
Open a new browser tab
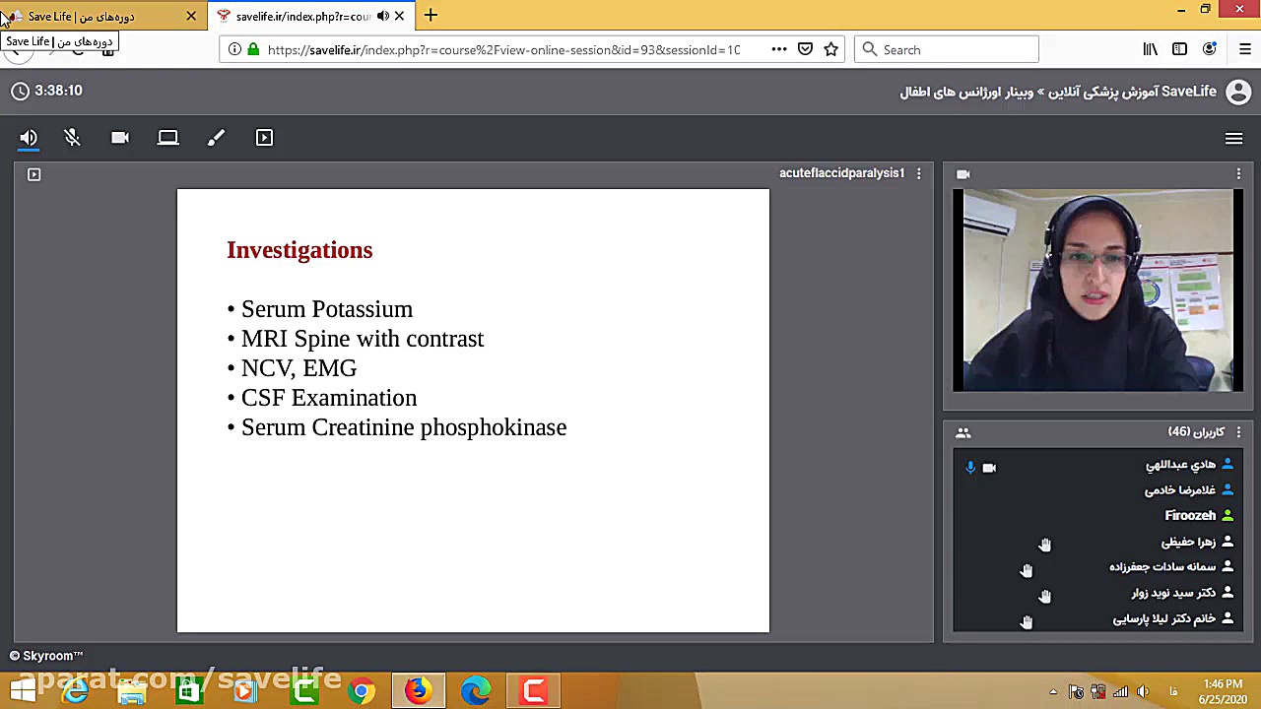(431, 16)
